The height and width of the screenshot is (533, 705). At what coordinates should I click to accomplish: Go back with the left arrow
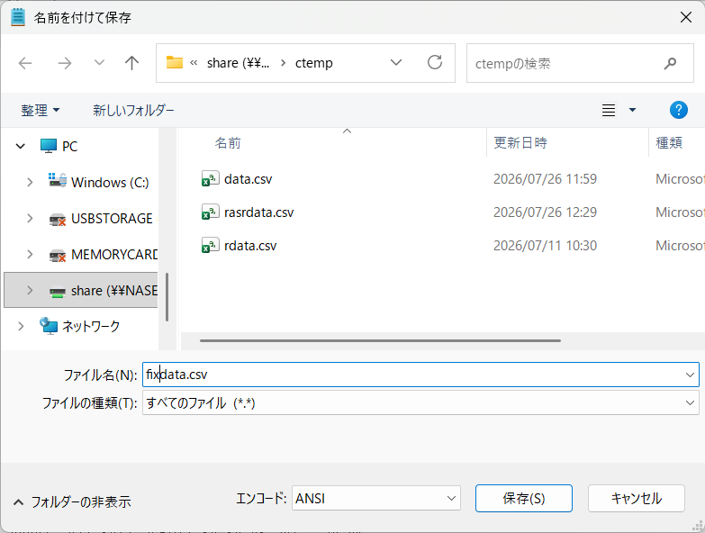[25, 63]
